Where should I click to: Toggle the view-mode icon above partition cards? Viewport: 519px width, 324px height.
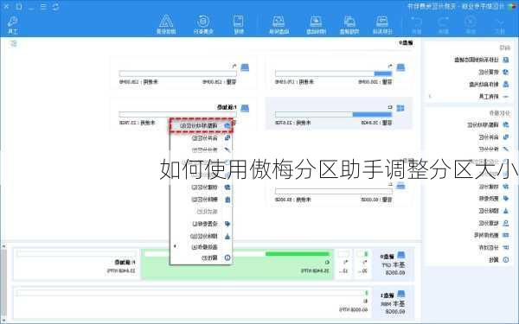pos(14,43)
